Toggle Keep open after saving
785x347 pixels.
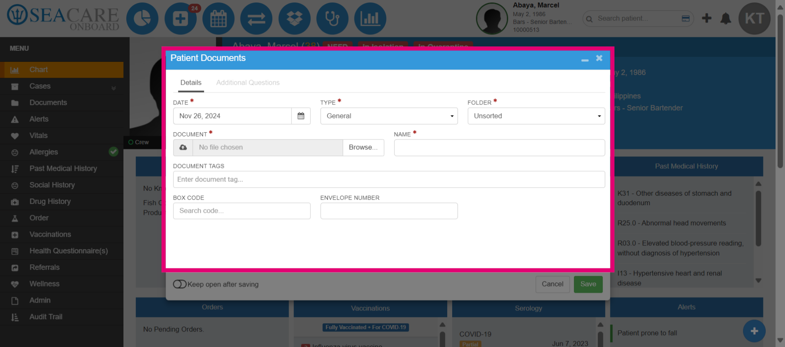click(x=179, y=284)
